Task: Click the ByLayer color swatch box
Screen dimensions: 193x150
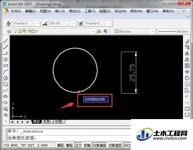Action: pos(117,31)
